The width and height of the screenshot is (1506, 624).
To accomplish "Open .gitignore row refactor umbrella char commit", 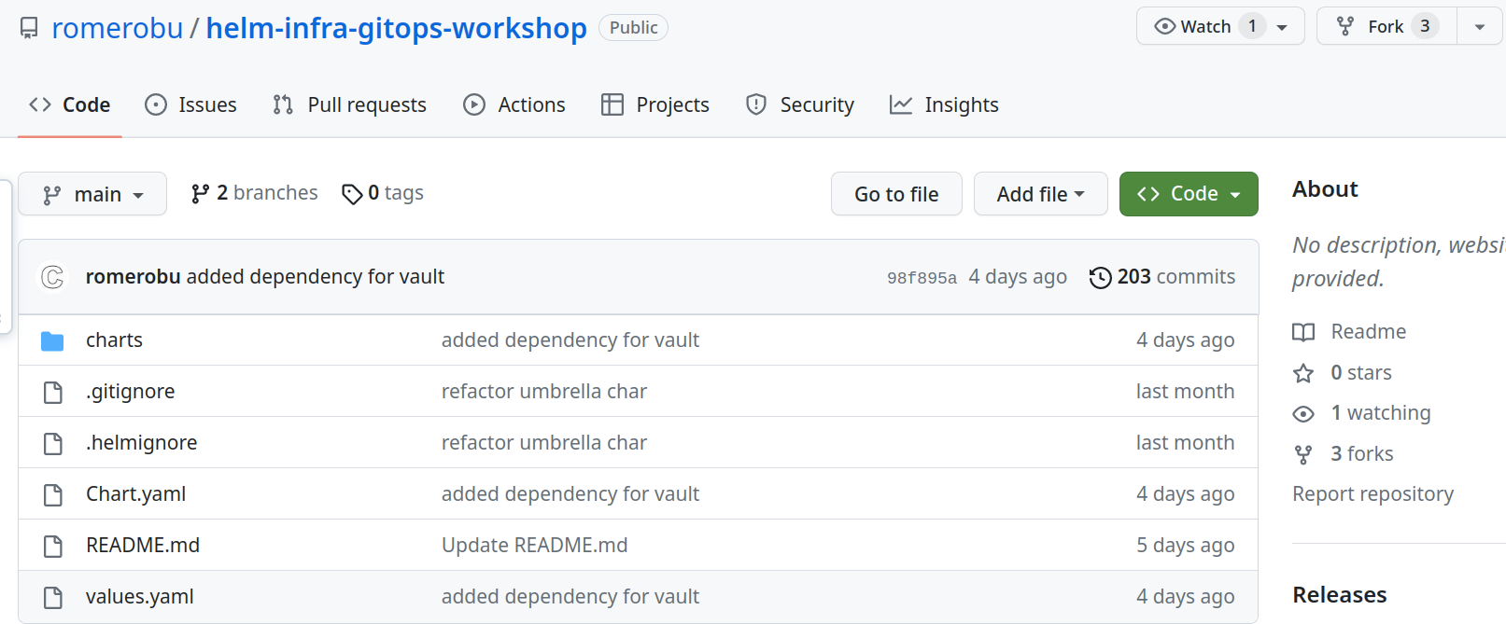I will point(544,392).
